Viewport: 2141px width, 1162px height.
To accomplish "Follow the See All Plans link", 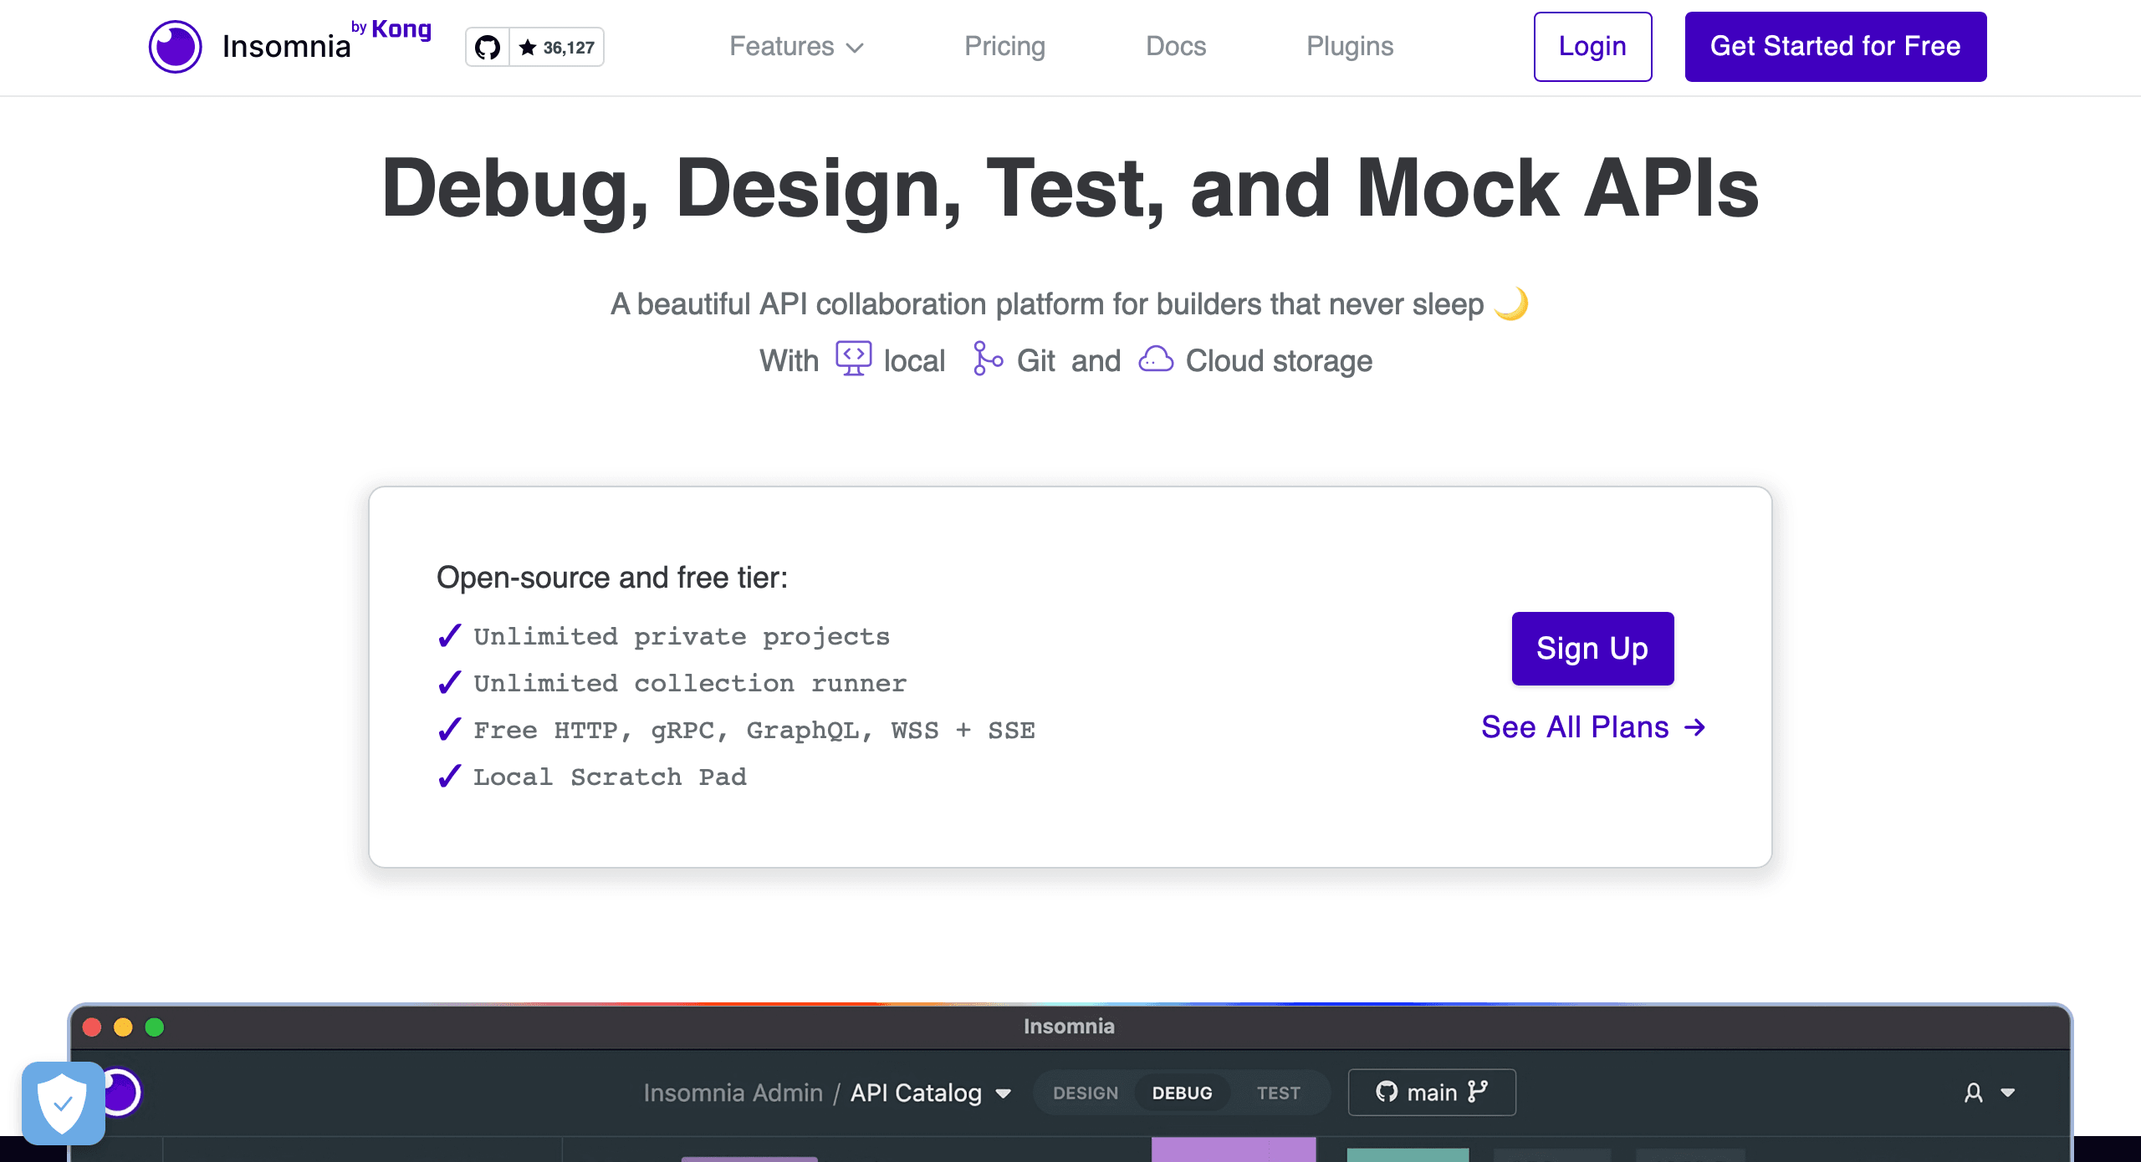I will [x=1593, y=727].
